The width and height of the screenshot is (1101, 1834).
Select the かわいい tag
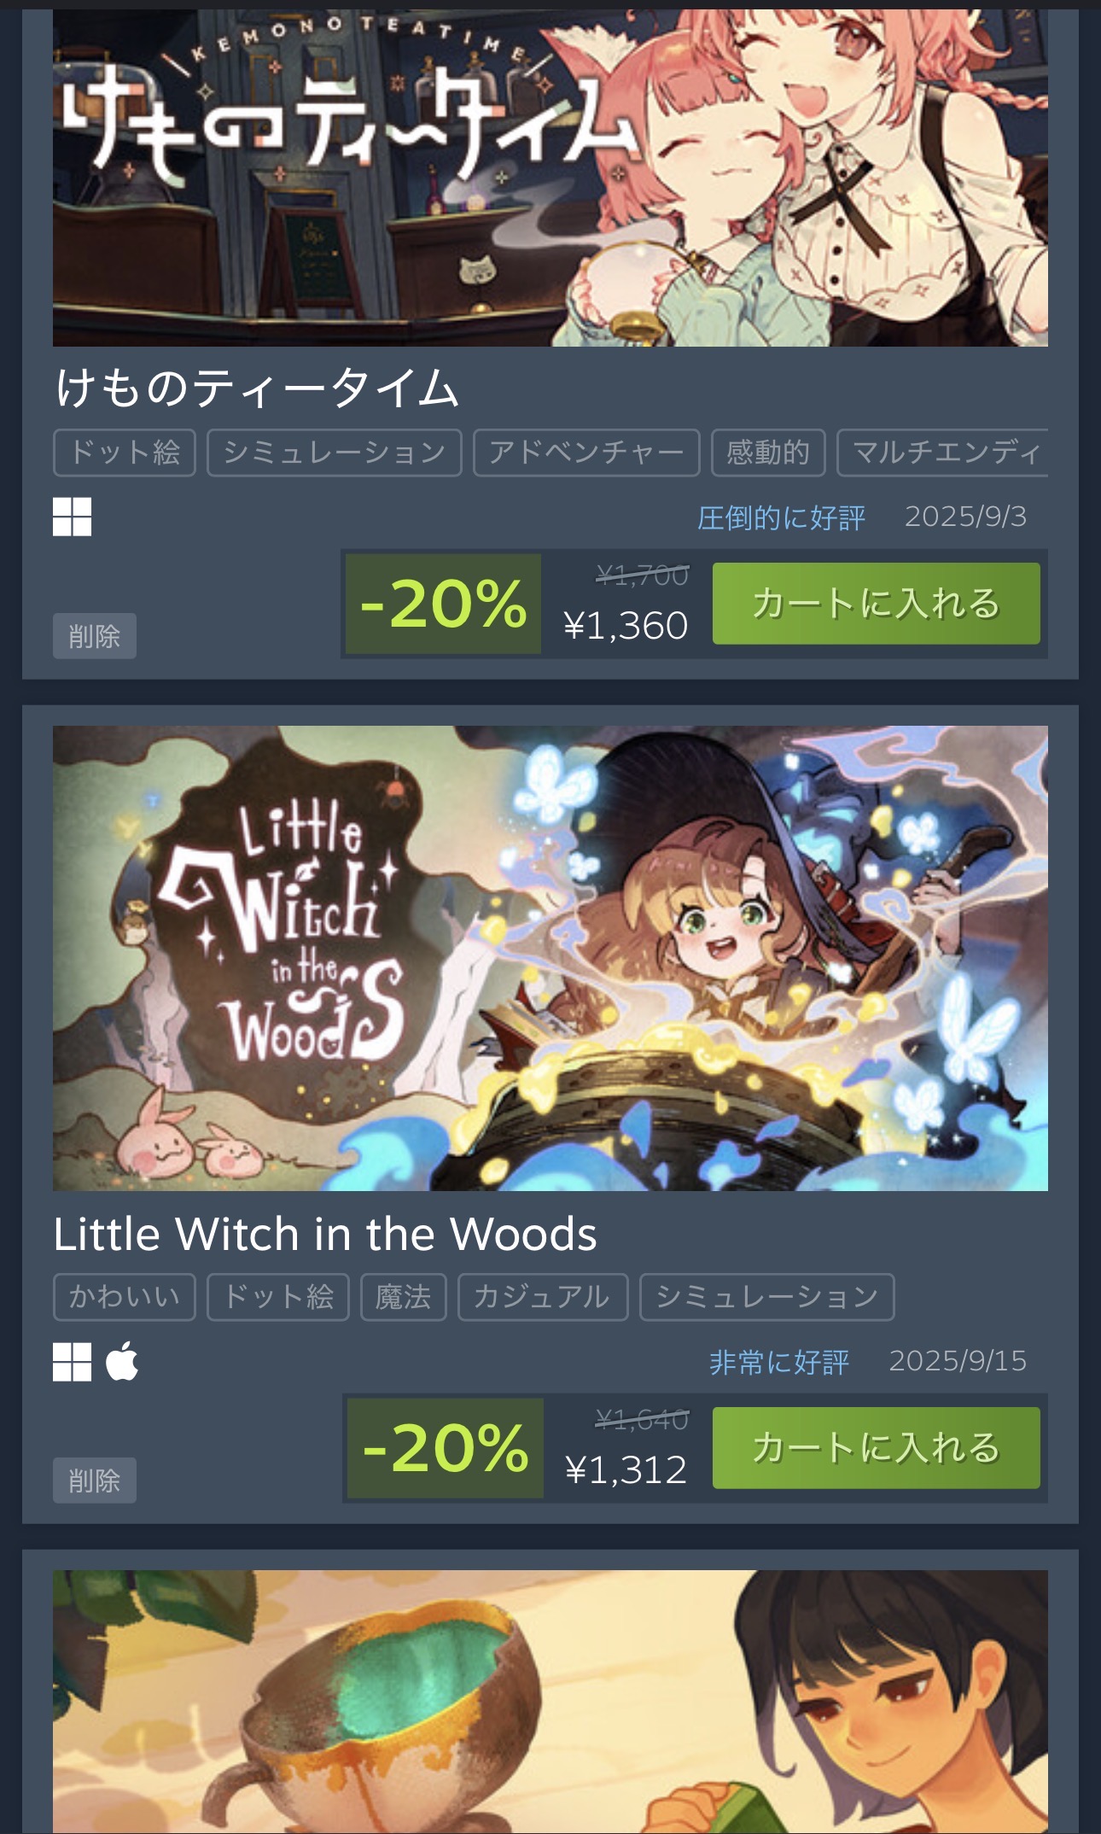coord(125,1296)
